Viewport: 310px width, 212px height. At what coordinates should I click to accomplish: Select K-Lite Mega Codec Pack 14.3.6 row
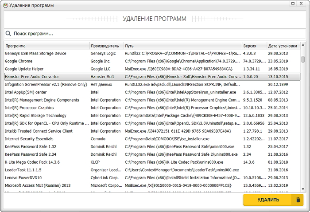coord(152,162)
